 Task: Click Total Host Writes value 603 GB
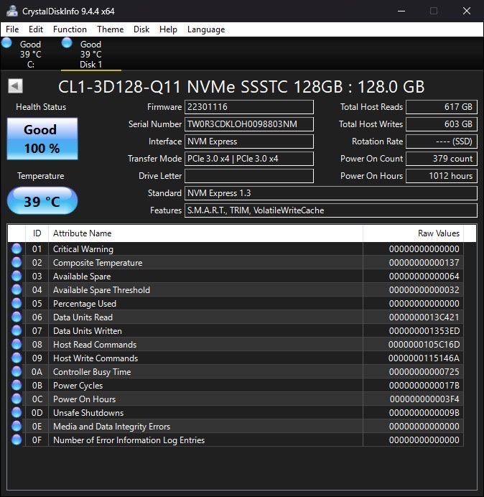click(442, 124)
